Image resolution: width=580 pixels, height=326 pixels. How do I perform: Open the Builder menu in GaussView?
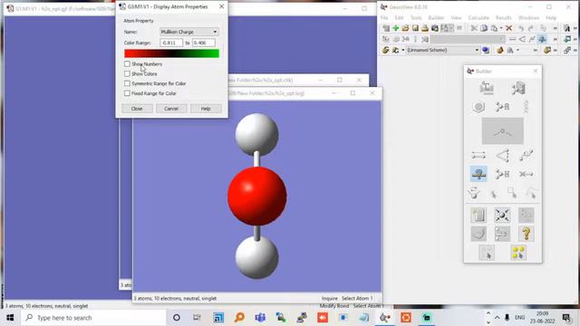click(x=436, y=18)
